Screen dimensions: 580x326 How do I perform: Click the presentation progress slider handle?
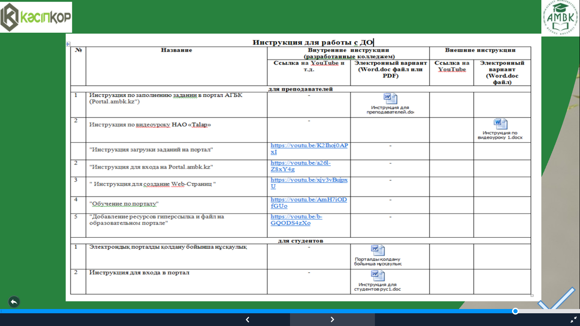(515, 311)
